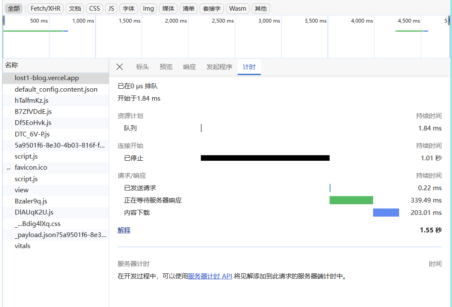Switch to the 发起程序 tab
The image size is (452, 307).
click(x=219, y=67)
